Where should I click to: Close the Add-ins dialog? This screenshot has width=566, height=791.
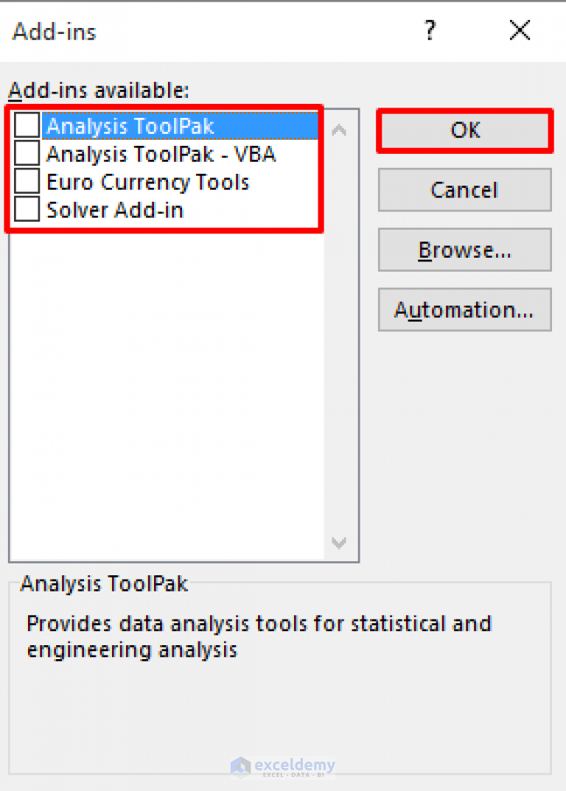point(519,31)
